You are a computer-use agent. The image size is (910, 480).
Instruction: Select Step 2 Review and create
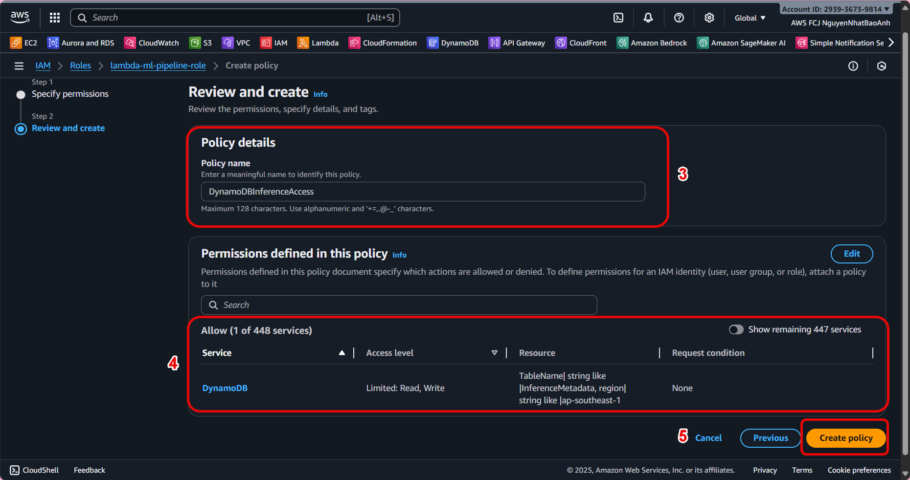[68, 128]
